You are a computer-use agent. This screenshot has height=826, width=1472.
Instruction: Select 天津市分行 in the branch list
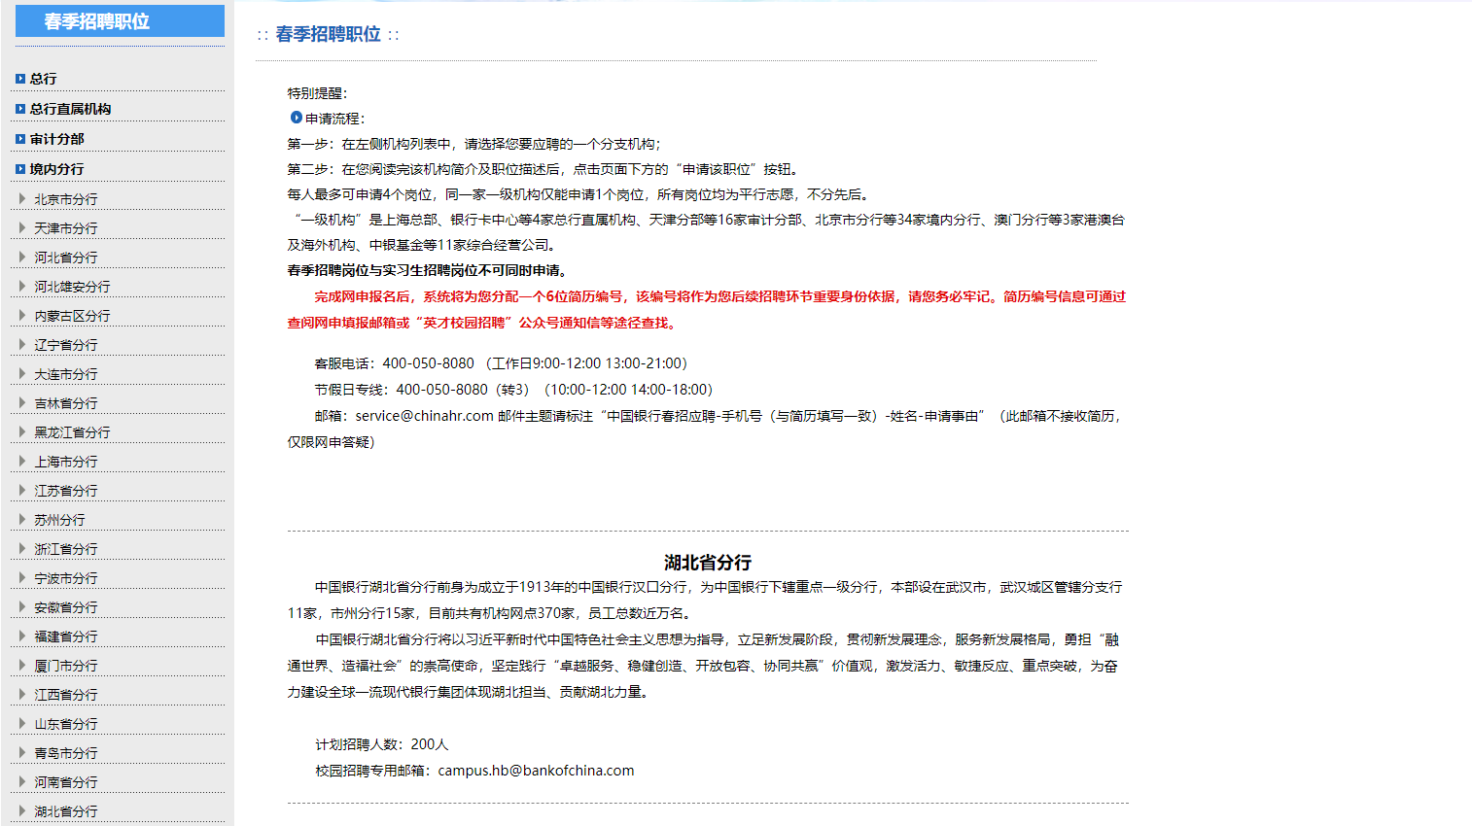(x=66, y=228)
